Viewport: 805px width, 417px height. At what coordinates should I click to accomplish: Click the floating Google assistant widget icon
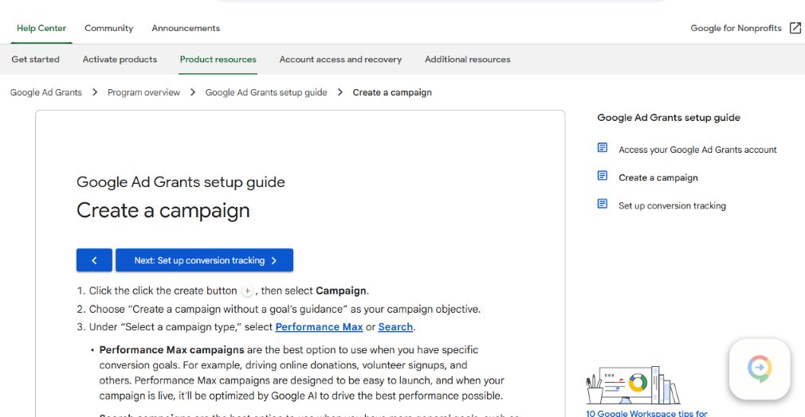pyautogui.click(x=760, y=368)
